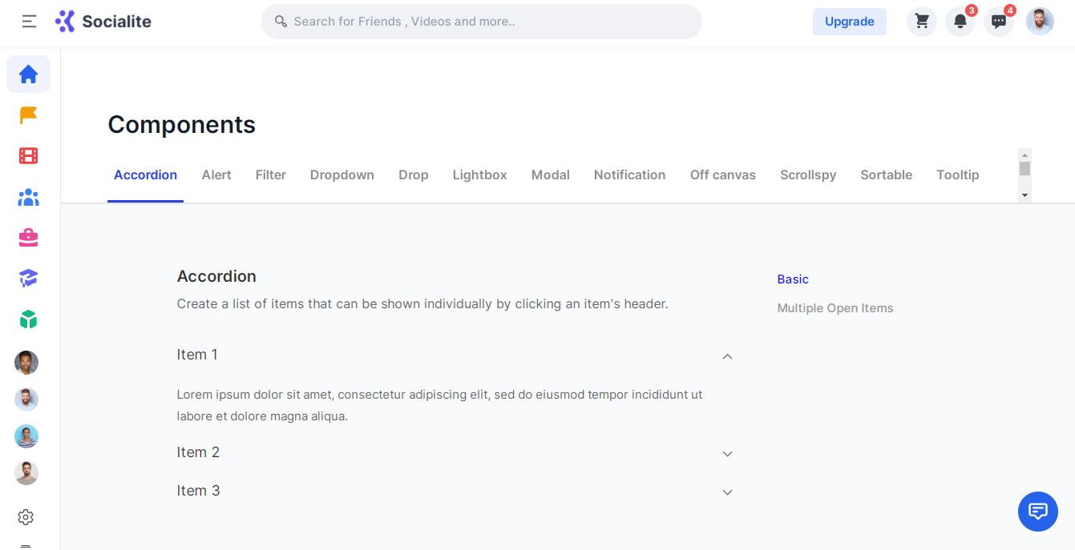The height and width of the screenshot is (550, 1075).
Task: Open the groups people icon
Action: [28, 197]
